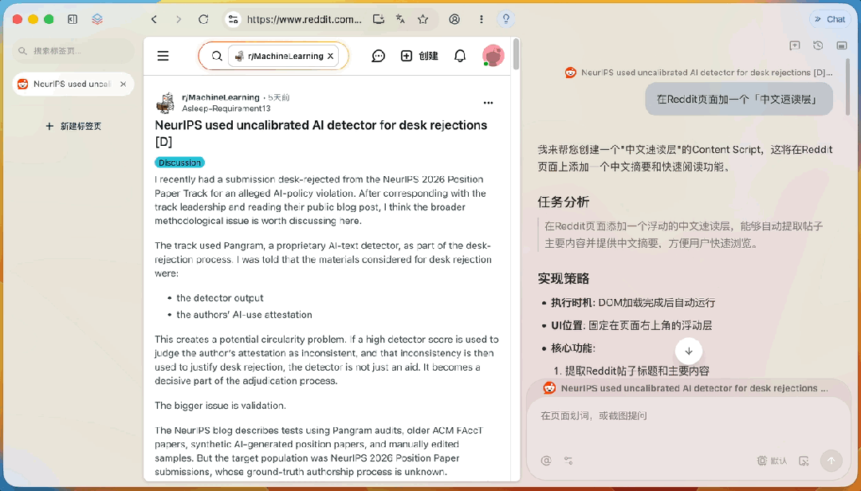The width and height of the screenshot is (861, 491).
Task: Click the lightbulb tips icon
Action: click(505, 19)
